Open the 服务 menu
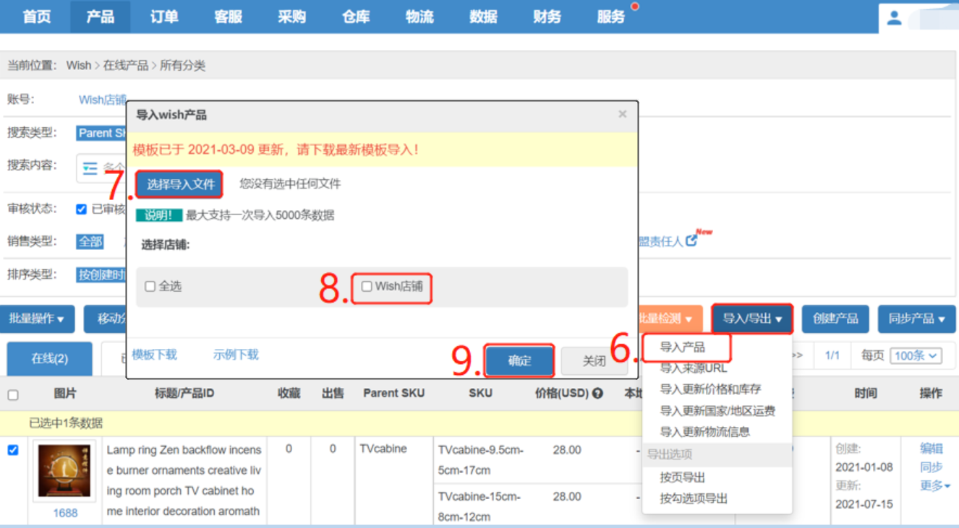The image size is (959, 528). click(x=611, y=17)
